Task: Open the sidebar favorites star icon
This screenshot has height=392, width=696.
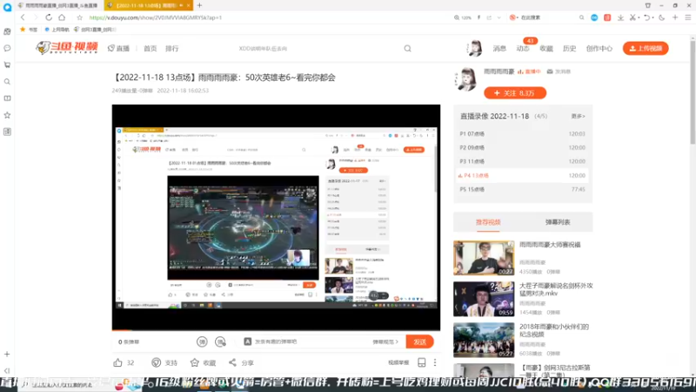Action: point(7,115)
